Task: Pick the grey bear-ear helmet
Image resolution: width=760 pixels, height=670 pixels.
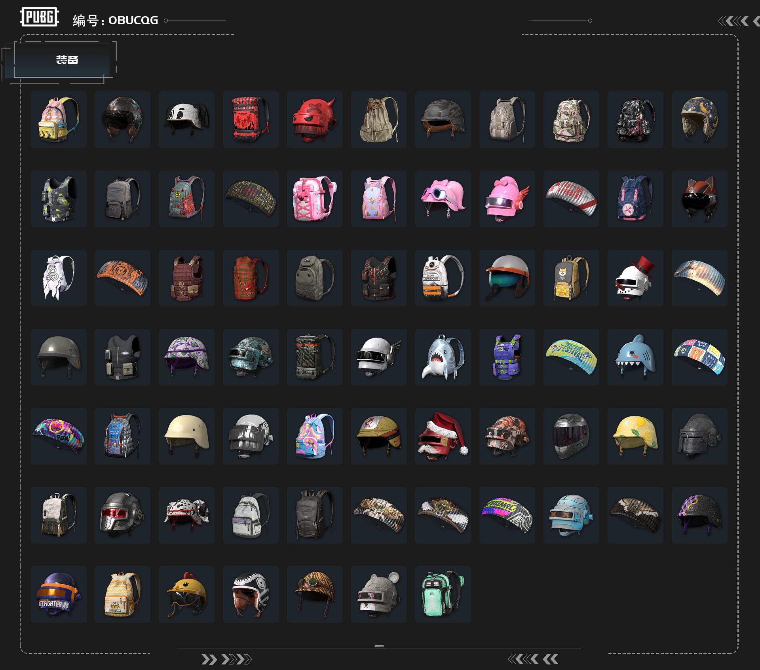Action: pos(379,594)
